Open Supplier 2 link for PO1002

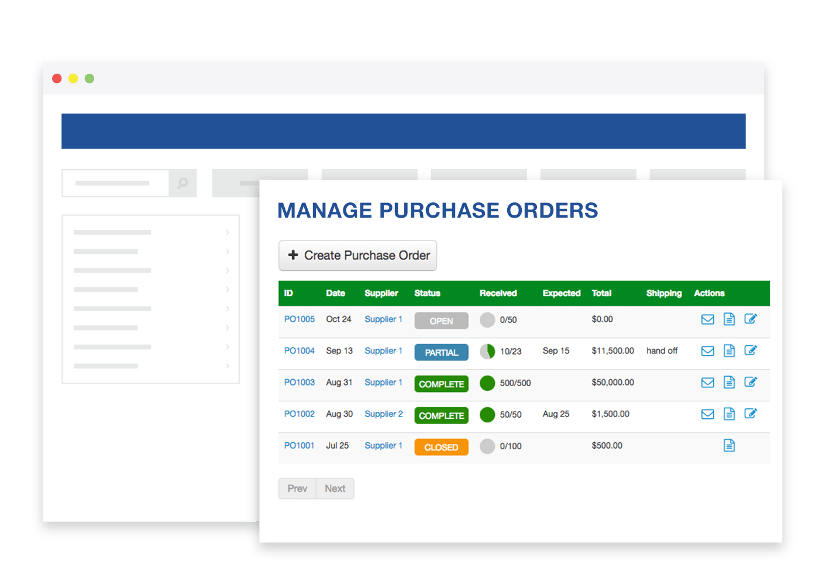coord(383,414)
